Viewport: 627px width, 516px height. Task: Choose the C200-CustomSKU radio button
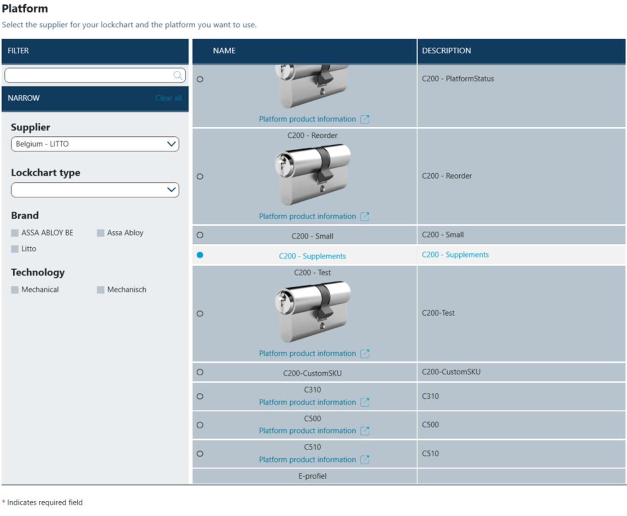point(200,372)
